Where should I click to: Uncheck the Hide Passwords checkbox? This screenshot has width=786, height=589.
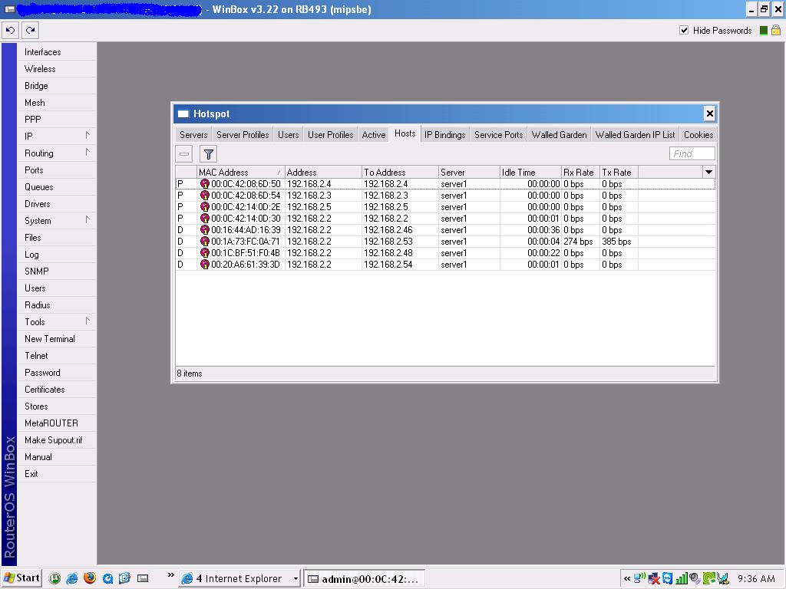[x=683, y=31]
